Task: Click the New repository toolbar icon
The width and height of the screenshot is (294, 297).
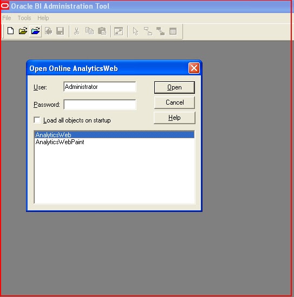Action: [11, 31]
